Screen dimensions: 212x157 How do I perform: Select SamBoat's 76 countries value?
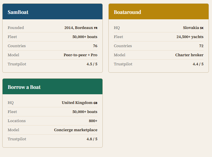coord(95,46)
